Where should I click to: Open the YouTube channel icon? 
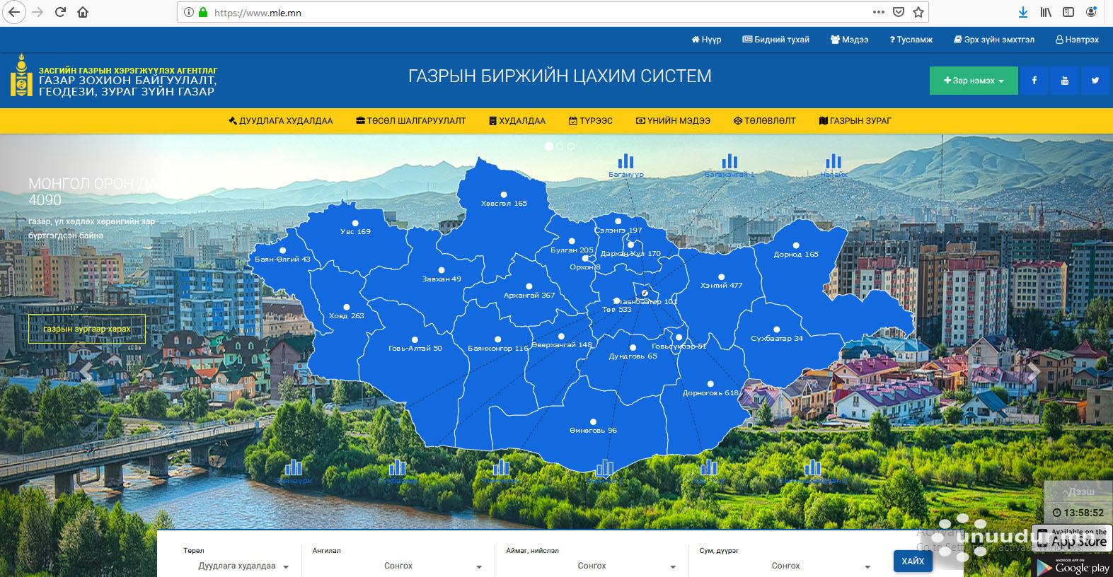point(1064,81)
